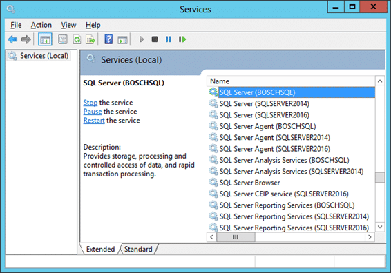Screen dimensions: 391x273
Task: Open Properties toolbar icon
Action: 63,39
